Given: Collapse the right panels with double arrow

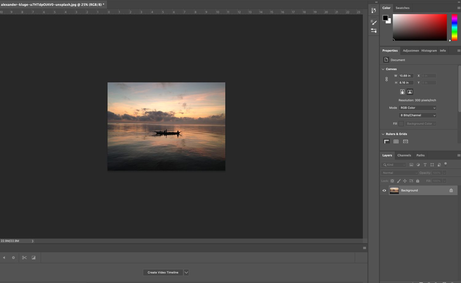Looking at the screenshot, I should [x=459, y=2].
